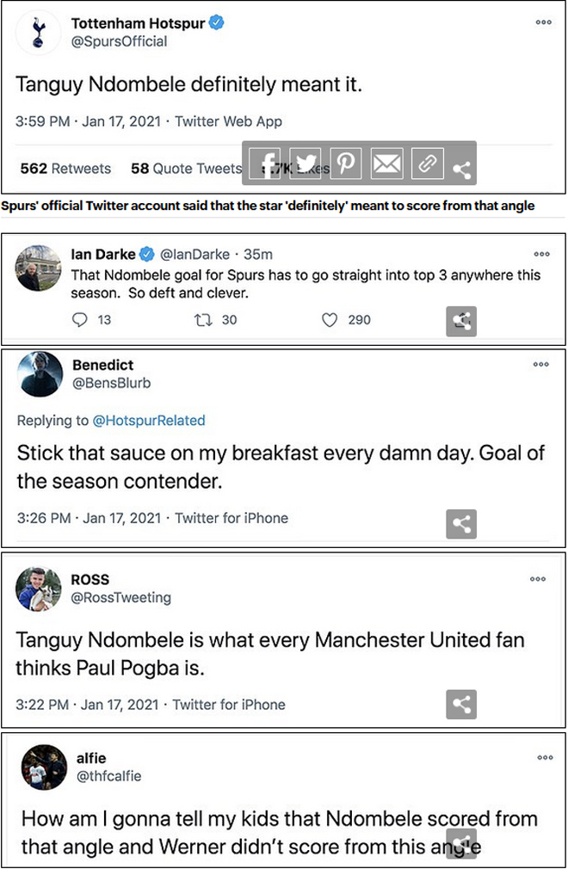Like Ian Darke's tweet
568x869 pixels.
[329, 321]
